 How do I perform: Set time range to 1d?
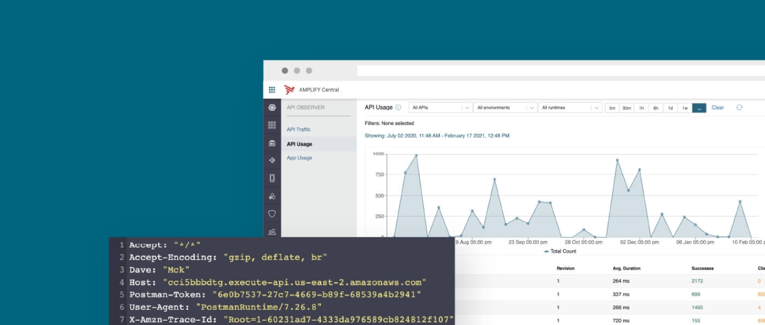670,108
